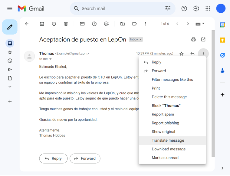Choose Reply from the dropdown menu
Image resolution: width=230 pixels, height=176 pixels.
point(172,62)
